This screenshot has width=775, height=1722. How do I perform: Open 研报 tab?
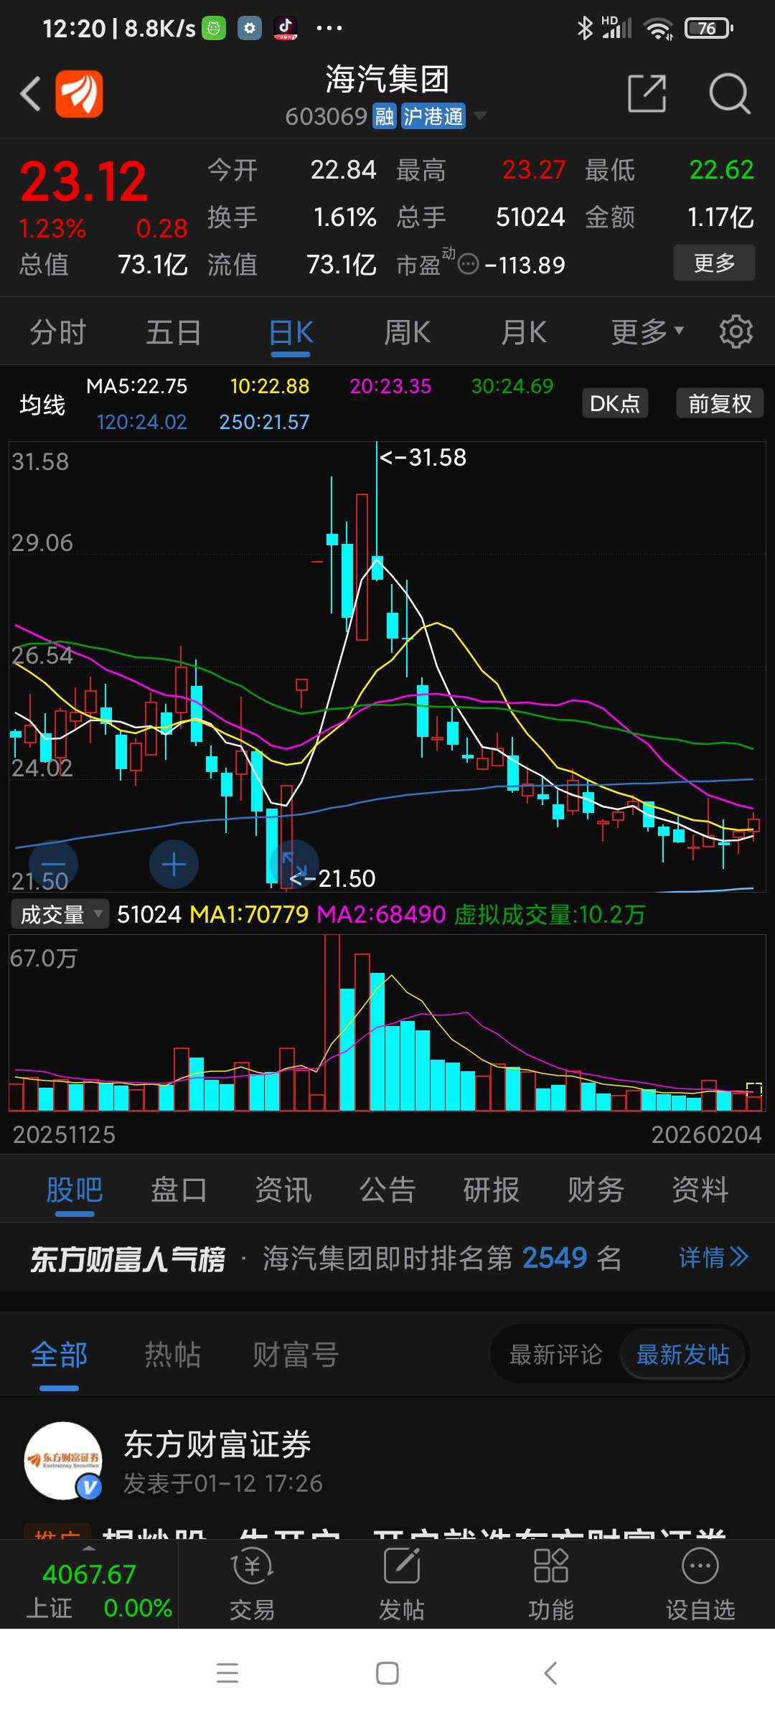(x=492, y=1190)
